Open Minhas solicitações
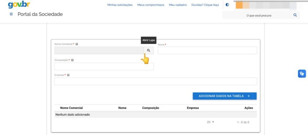This screenshot has height=135, width=308. coord(120,5)
